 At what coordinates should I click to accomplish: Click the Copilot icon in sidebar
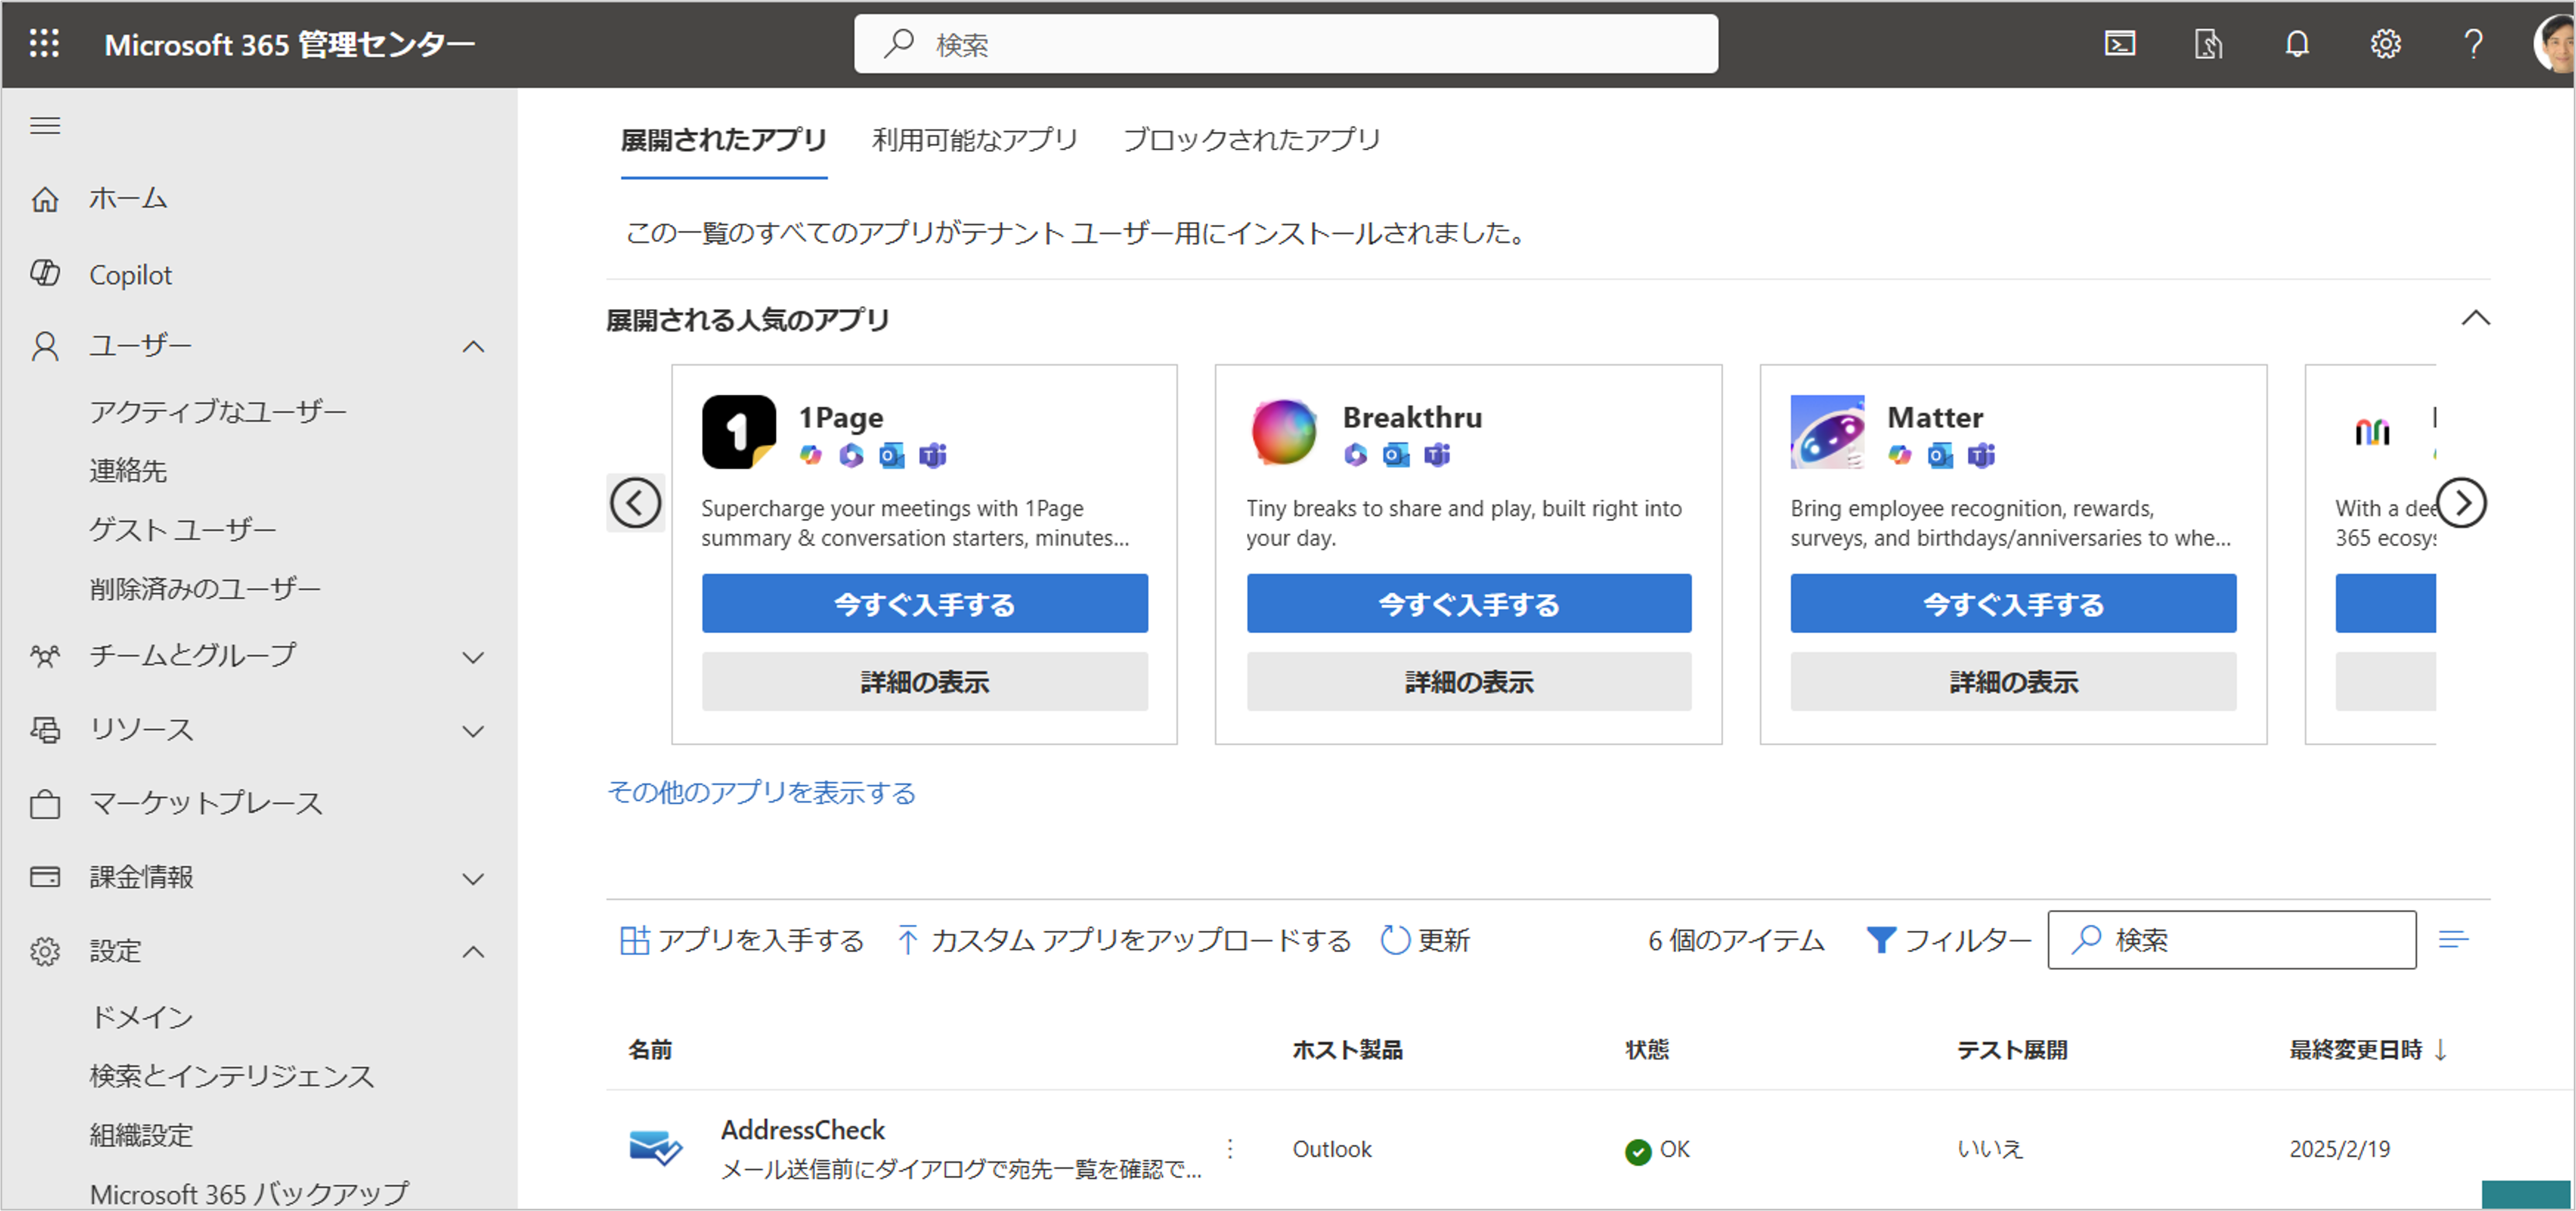pos(45,273)
